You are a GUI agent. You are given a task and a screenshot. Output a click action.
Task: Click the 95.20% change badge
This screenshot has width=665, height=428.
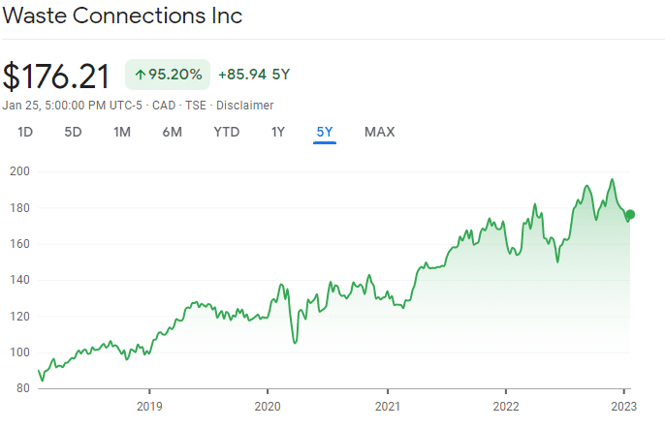[x=167, y=75]
